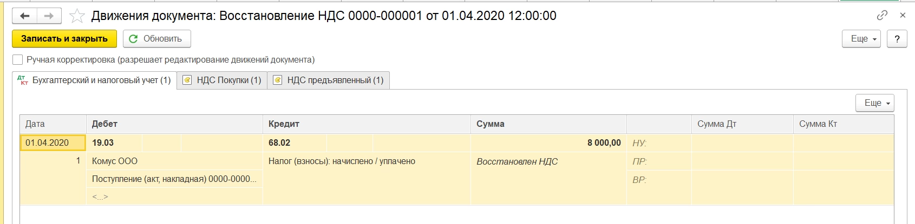The width and height of the screenshot is (915, 224).
Task: Open help with the question mark button
Action: tap(897, 39)
